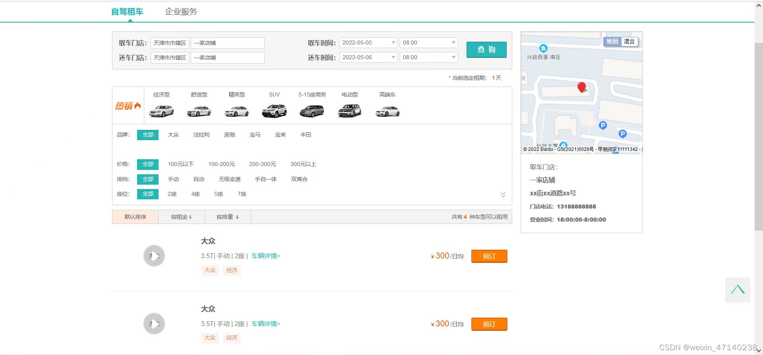The image size is (763, 355).
Task: Filter seats by 5座
Action: point(219,194)
